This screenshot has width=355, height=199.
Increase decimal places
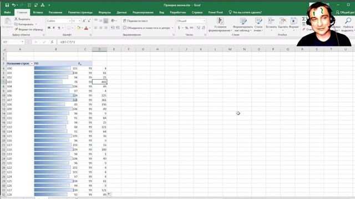199,28
